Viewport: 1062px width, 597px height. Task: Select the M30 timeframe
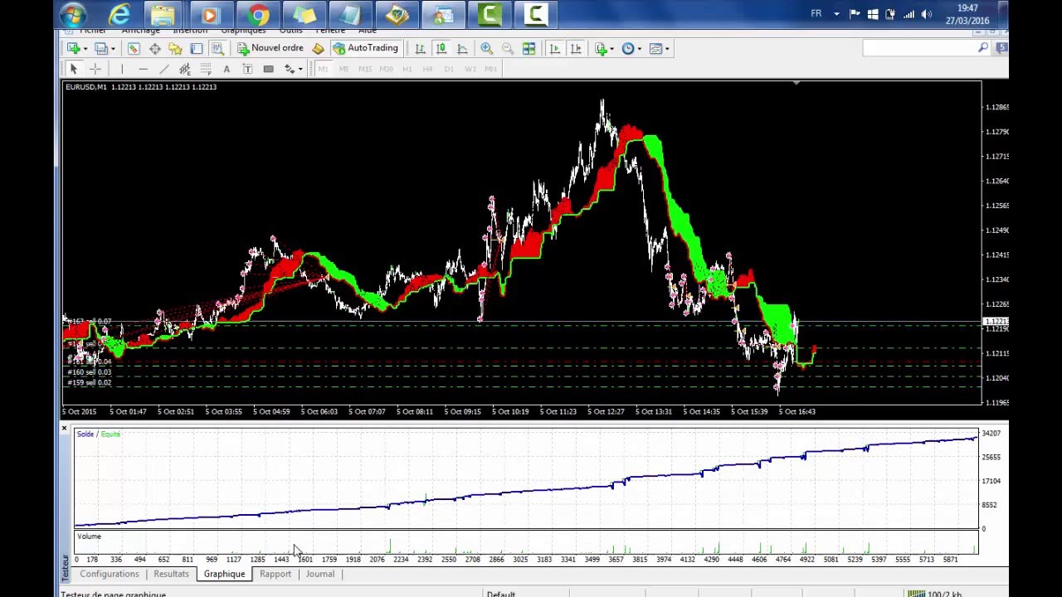pyautogui.click(x=386, y=69)
